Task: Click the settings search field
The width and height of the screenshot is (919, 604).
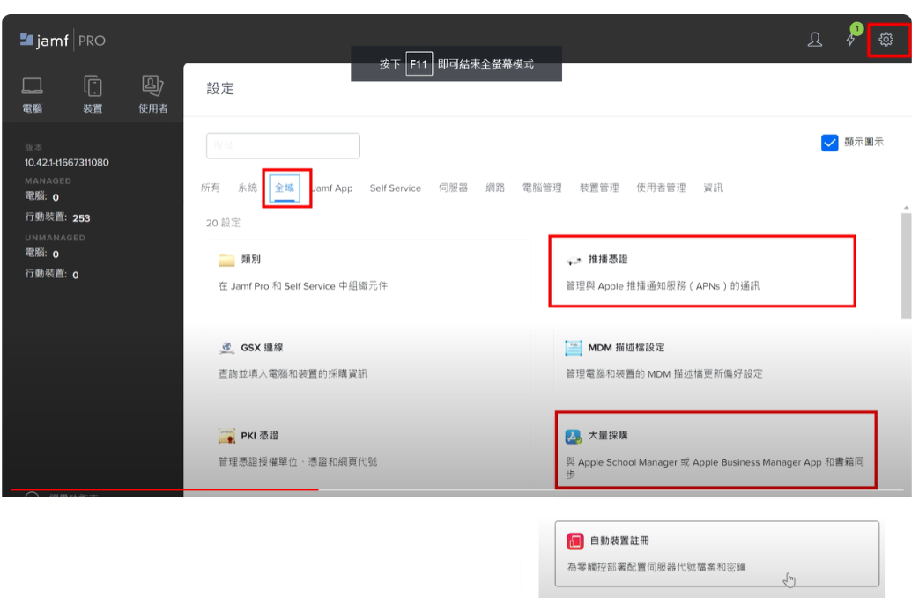Action: coord(283,145)
